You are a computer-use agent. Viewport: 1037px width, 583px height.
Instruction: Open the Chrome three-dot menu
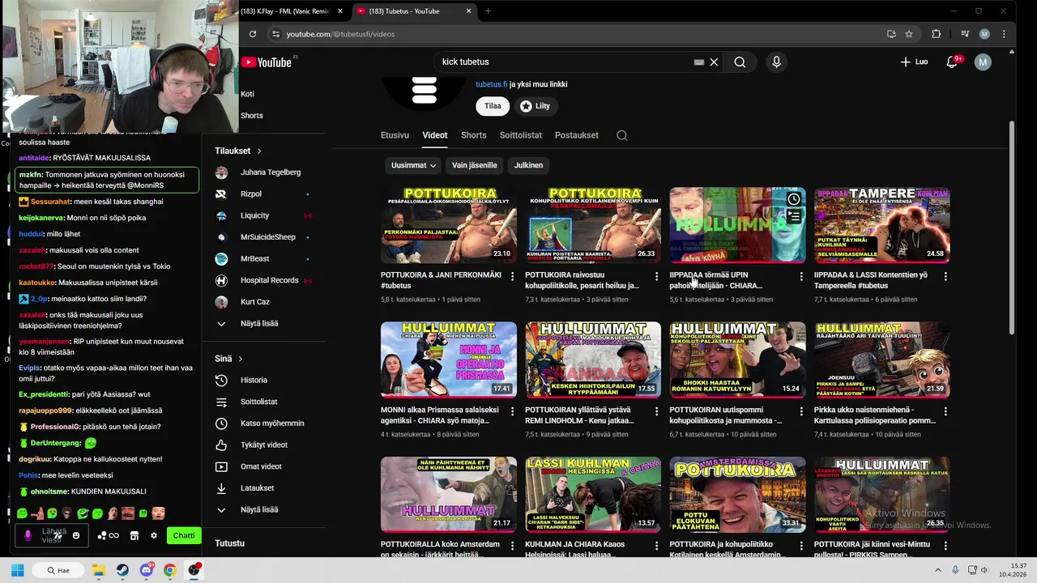(1004, 34)
